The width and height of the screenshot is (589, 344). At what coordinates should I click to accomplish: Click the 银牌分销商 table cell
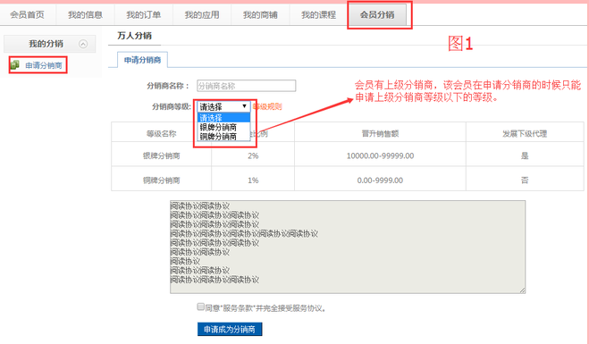coord(161,155)
